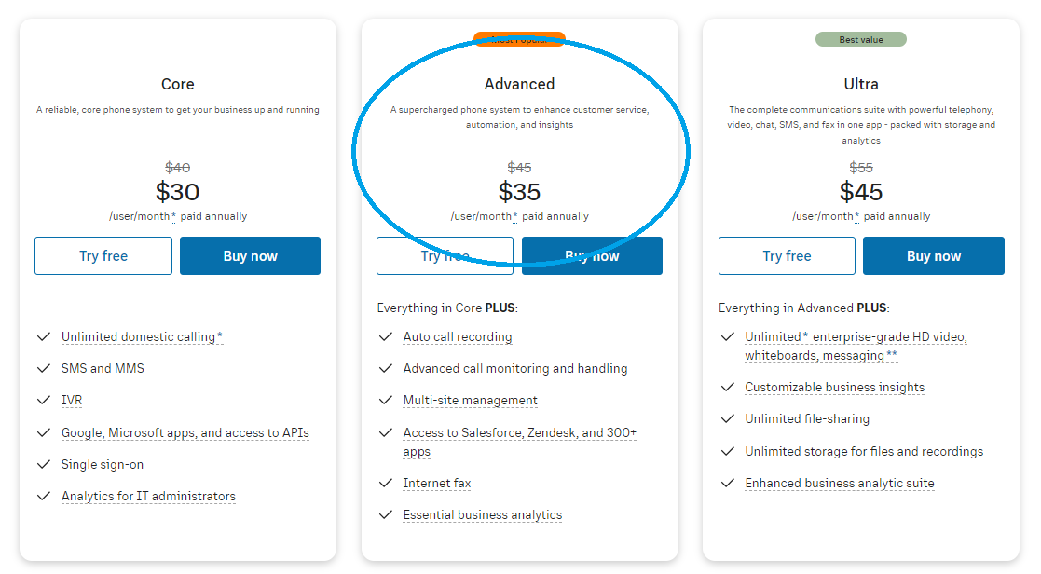Screen dimensions: 1041x574
Task: Click the checkmark icon next to IVR
Action: (43, 400)
